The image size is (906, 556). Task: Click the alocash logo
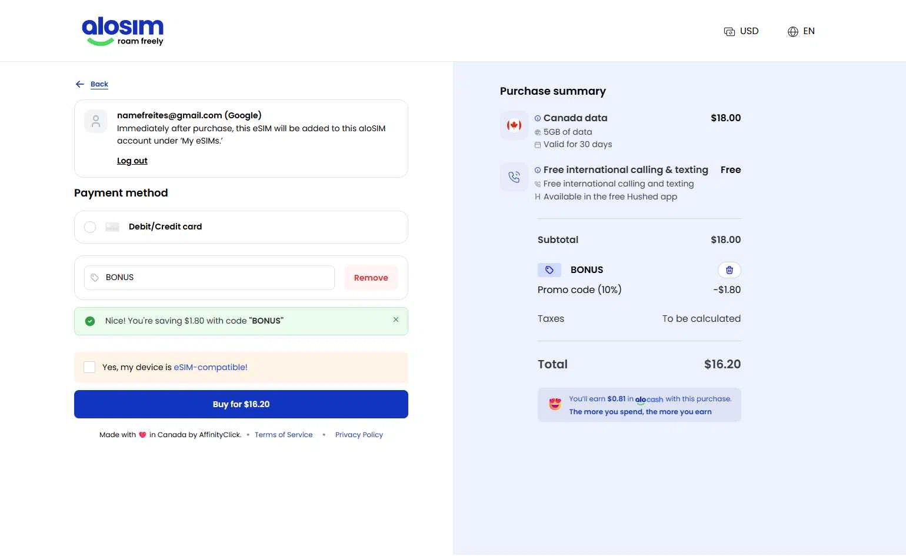649,399
